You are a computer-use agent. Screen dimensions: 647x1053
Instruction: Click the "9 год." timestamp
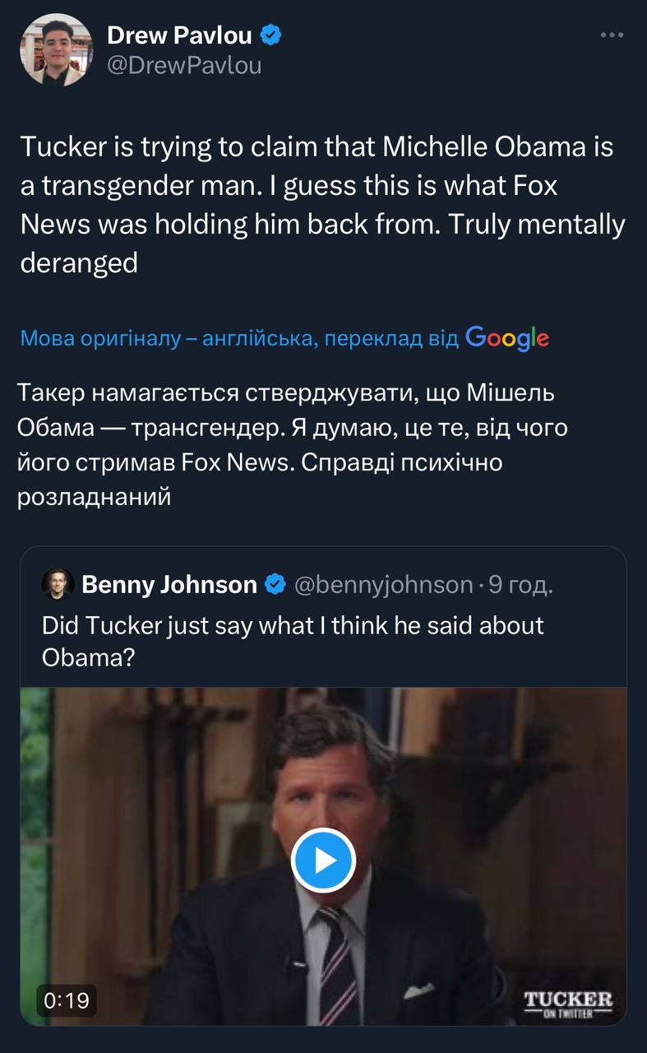pos(520,584)
